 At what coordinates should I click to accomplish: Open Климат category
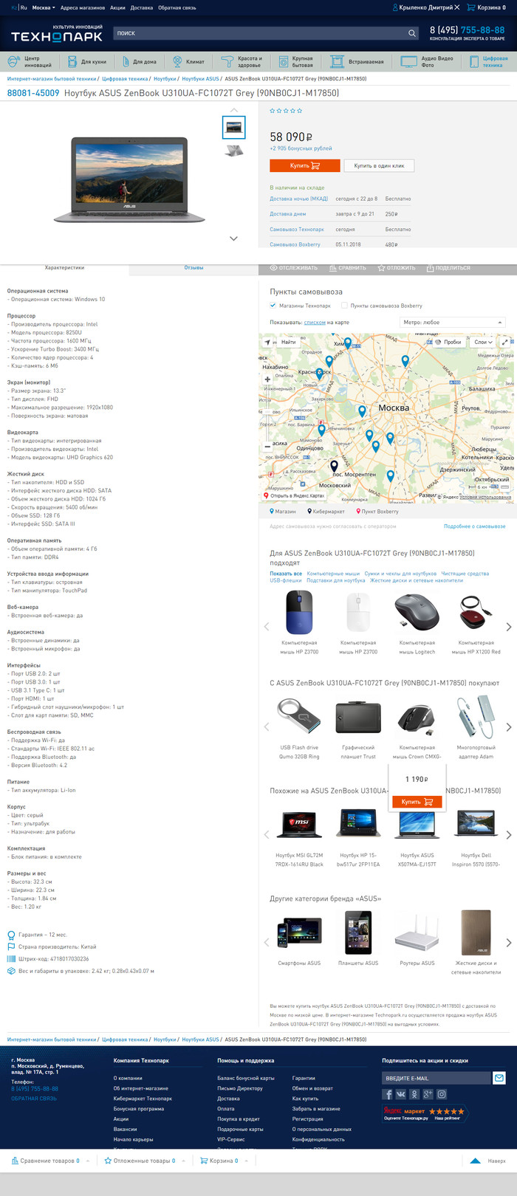(x=189, y=61)
